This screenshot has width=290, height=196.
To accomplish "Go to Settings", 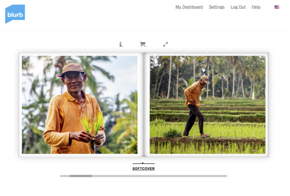I will (217, 7).
